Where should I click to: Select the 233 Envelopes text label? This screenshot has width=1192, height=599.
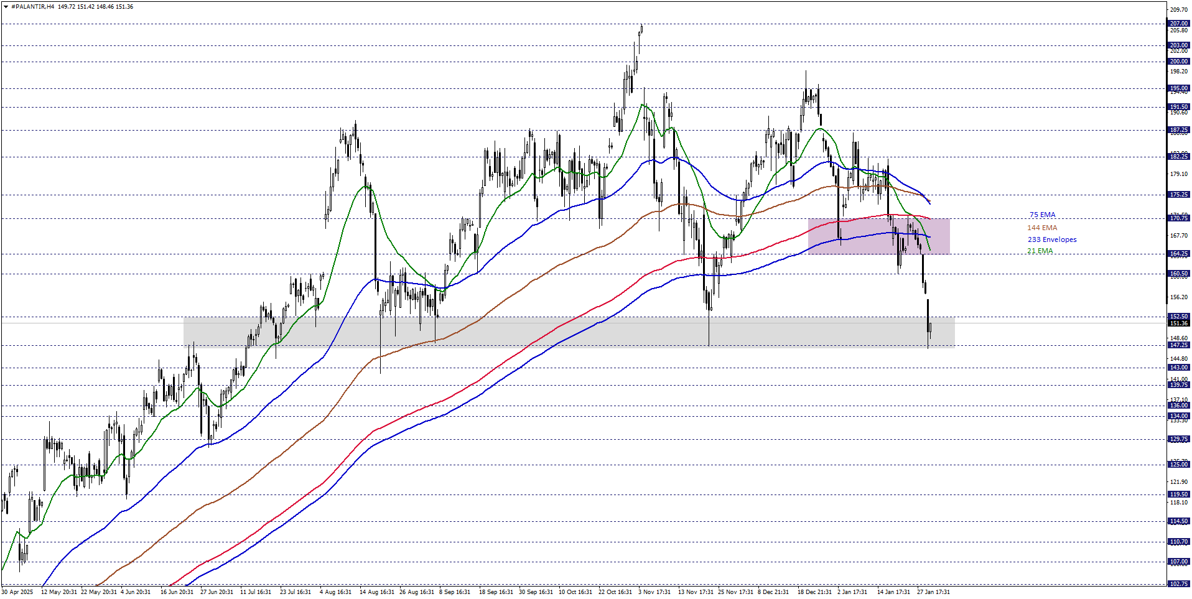coord(1052,239)
